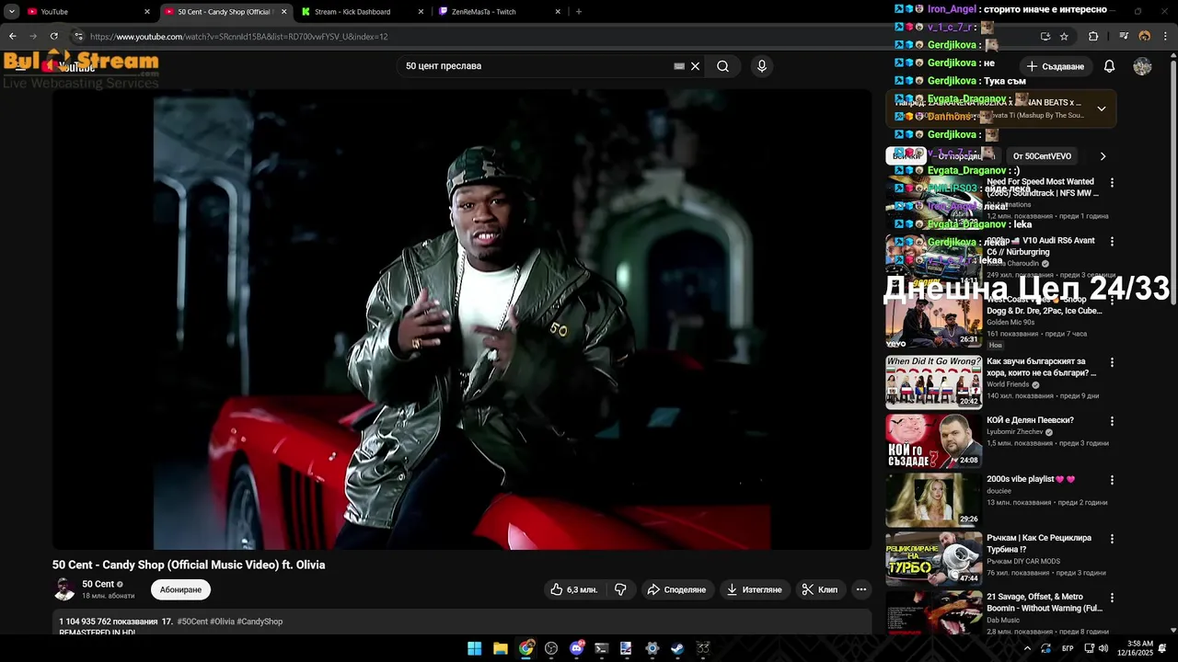This screenshot has height=662, width=1178.
Task: Open 50 Cent channel avatar
Action: coord(64,589)
